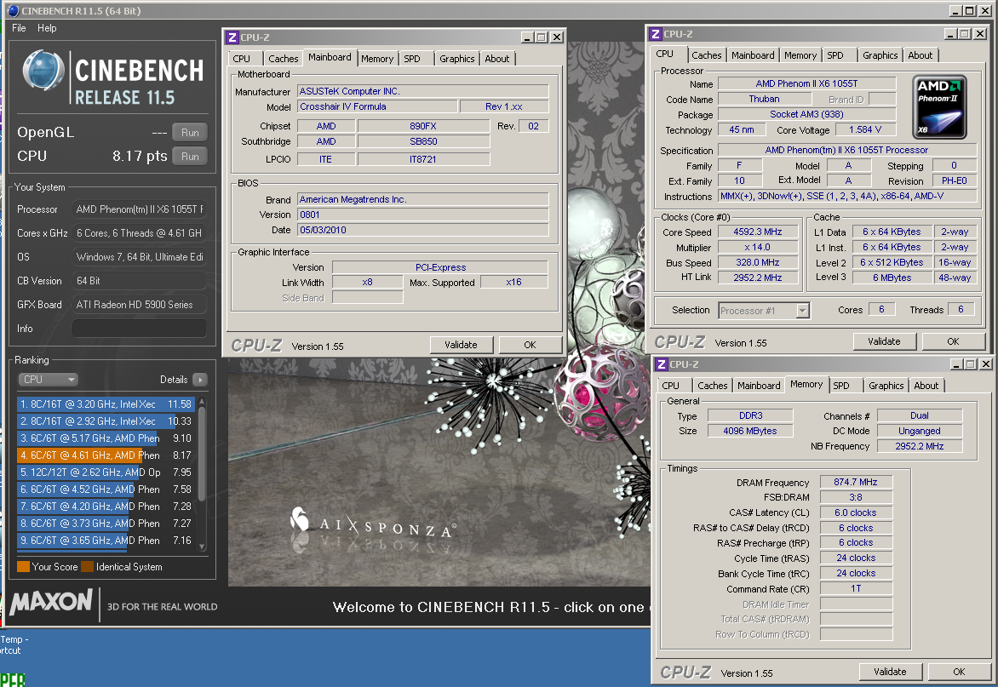The image size is (998, 687).
Task: Click Validate in the top-right CPU-Z window
Action: [884, 341]
